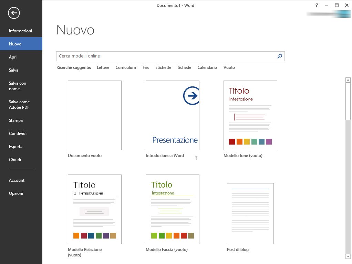Screen dimensions: 352x264
Task: Click the Help question mark icon
Action: 317,5
